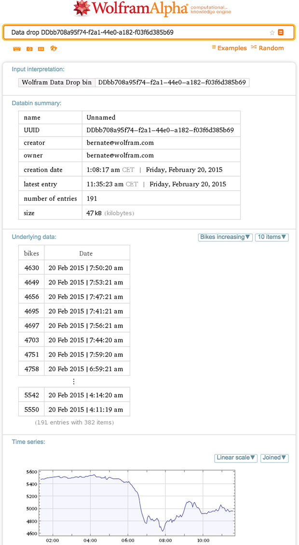Click the Random query link
This screenshot has height=545, width=299.
(x=271, y=48)
